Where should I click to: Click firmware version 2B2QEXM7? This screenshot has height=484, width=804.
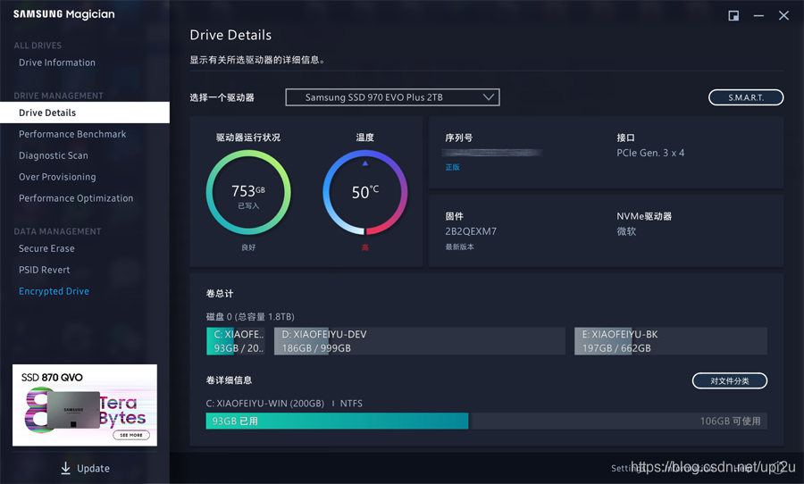click(471, 231)
